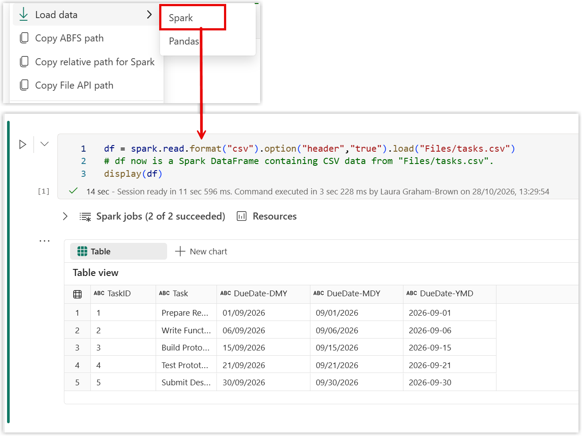Select the 2026-09-30 date cell
This screenshot has width=582, height=436.
tap(449, 382)
